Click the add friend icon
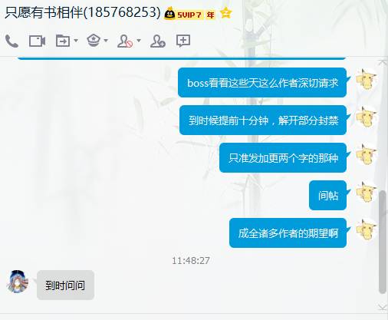Viewport: 388px width, 320px height. tap(158, 41)
